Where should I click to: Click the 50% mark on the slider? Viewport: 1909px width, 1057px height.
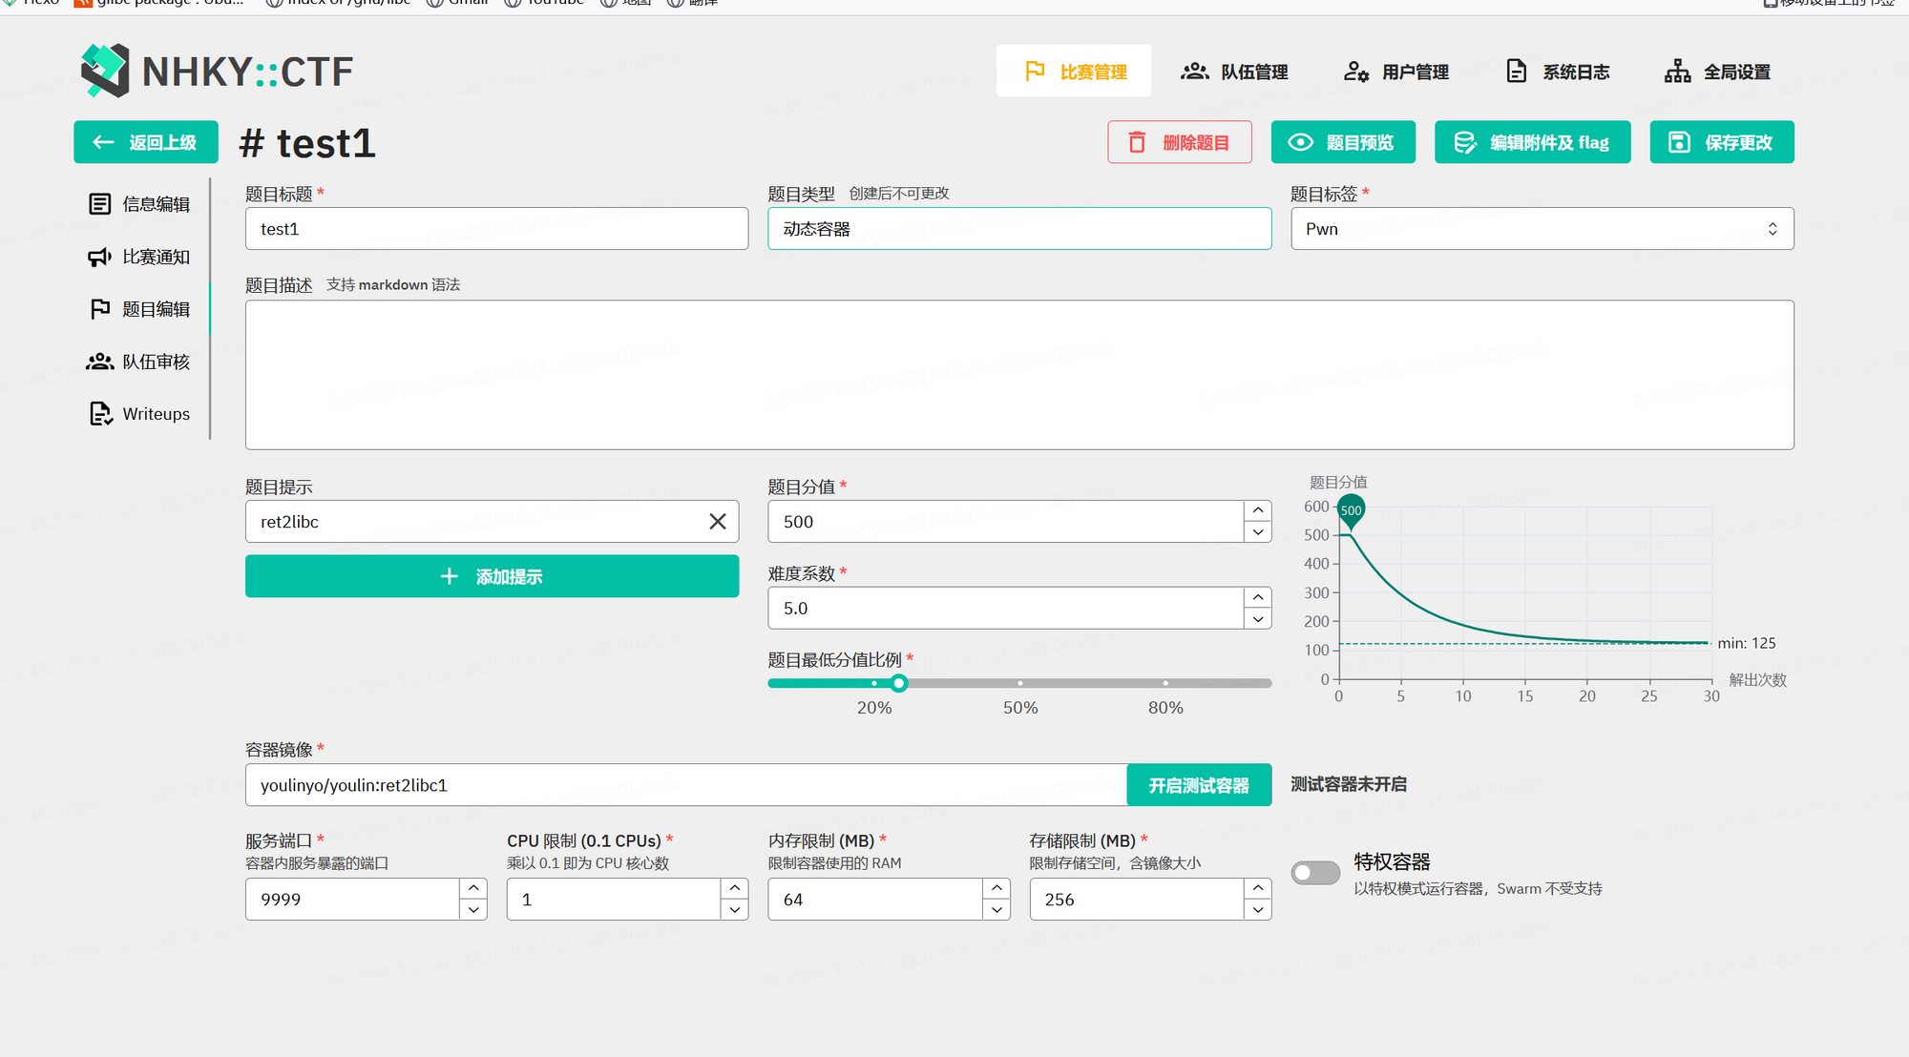1019,683
